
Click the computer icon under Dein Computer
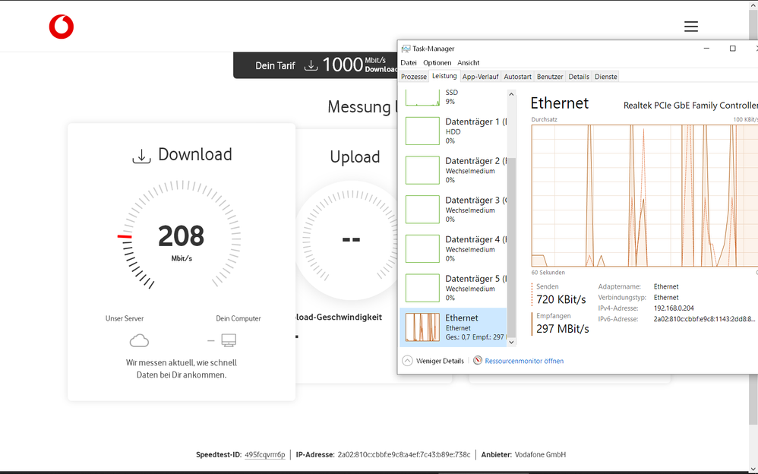coord(229,340)
